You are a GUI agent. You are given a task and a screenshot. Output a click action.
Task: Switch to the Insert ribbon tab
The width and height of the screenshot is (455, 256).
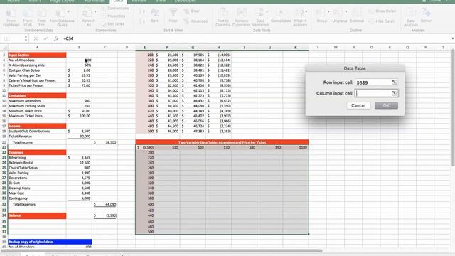tap(35, 1)
